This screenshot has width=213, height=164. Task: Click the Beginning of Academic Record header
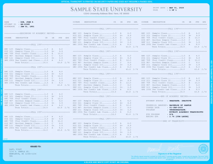point(37,33)
